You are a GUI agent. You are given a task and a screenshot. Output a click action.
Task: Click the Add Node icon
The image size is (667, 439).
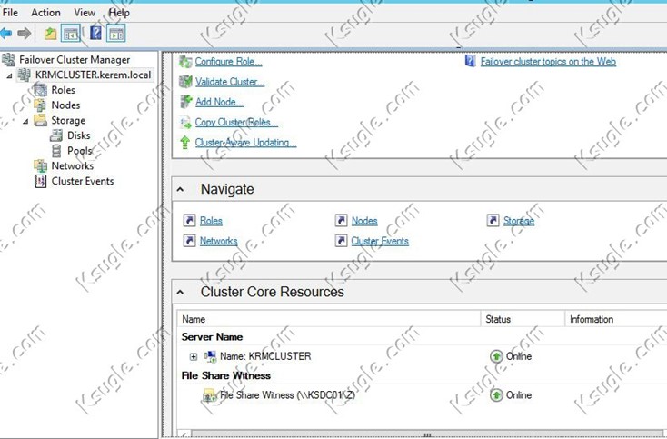pyautogui.click(x=185, y=102)
